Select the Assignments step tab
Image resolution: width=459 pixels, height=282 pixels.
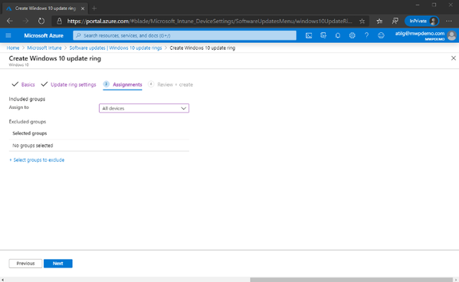tap(127, 84)
